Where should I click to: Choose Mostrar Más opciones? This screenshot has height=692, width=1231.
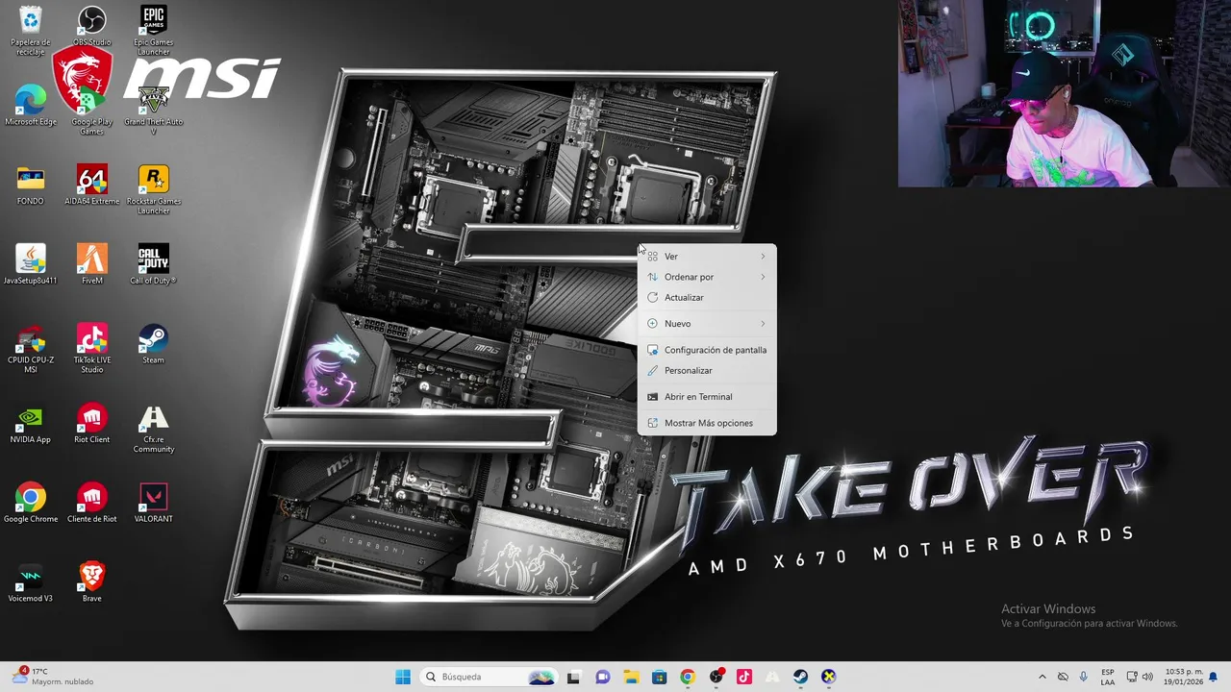coord(707,423)
